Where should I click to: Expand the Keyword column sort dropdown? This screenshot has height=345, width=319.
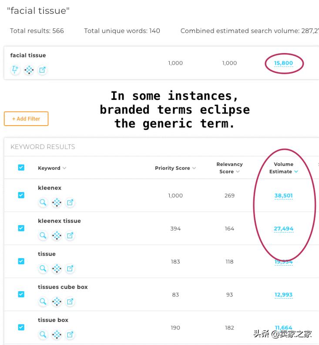[x=64, y=168]
